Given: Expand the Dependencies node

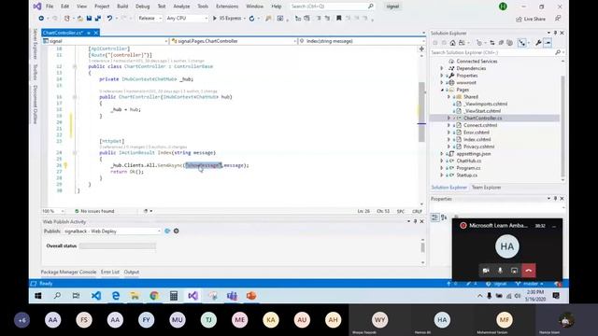Looking at the screenshot, I should pos(442,68).
